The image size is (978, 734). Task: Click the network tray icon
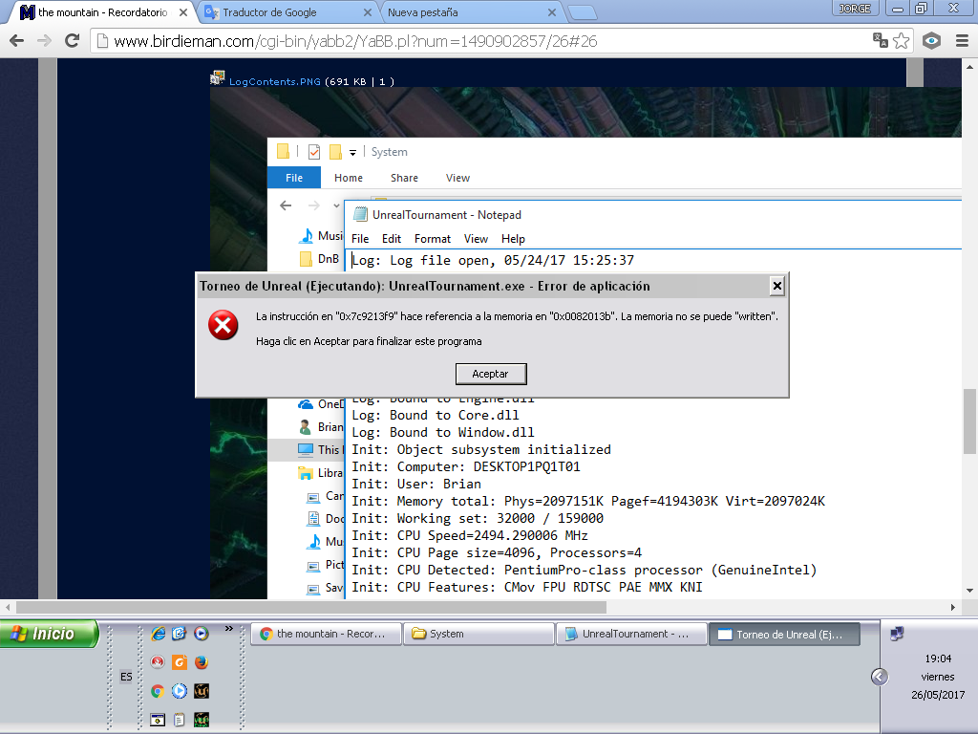click(x=897, y=635)
